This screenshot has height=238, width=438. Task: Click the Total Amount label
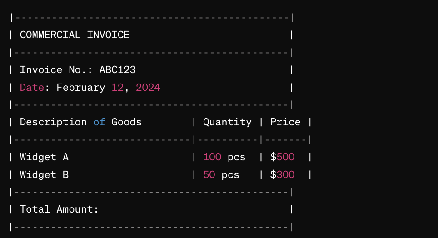(59, 209)
